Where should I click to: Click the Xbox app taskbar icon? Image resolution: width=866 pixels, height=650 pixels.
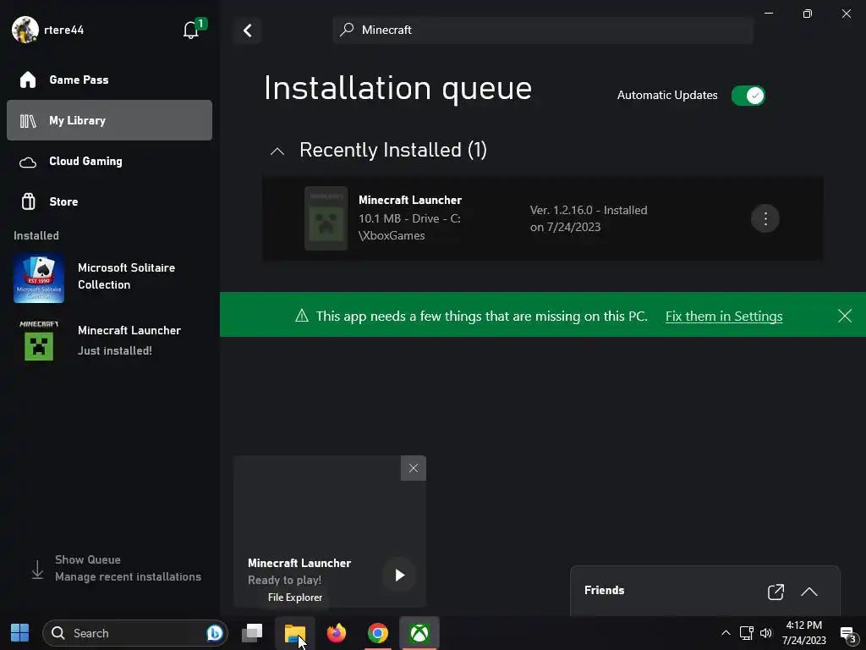419,633
